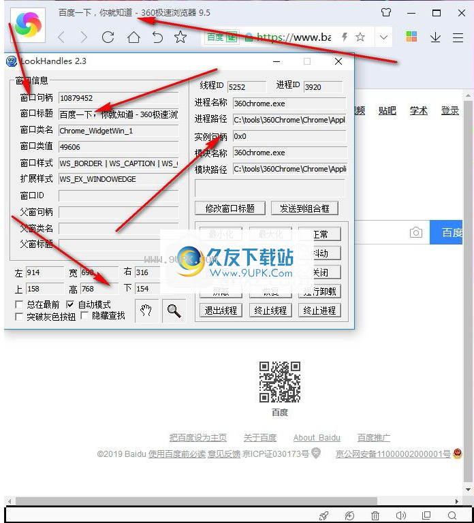The image size is (474, 523).
Task: Click the 360 browser logo
Action: pyautogui.click(x=28, y=25)
